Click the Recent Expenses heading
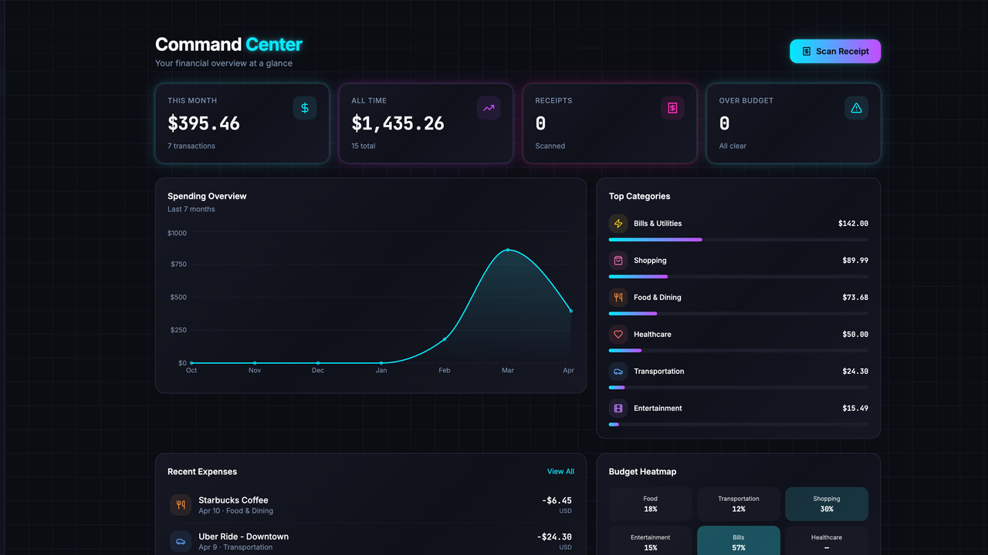The width and height of the screenshot is (988, 555). click(202, 472)
